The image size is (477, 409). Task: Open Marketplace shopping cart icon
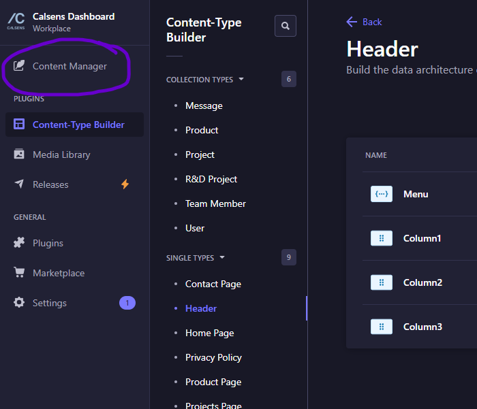pos(19,273)
